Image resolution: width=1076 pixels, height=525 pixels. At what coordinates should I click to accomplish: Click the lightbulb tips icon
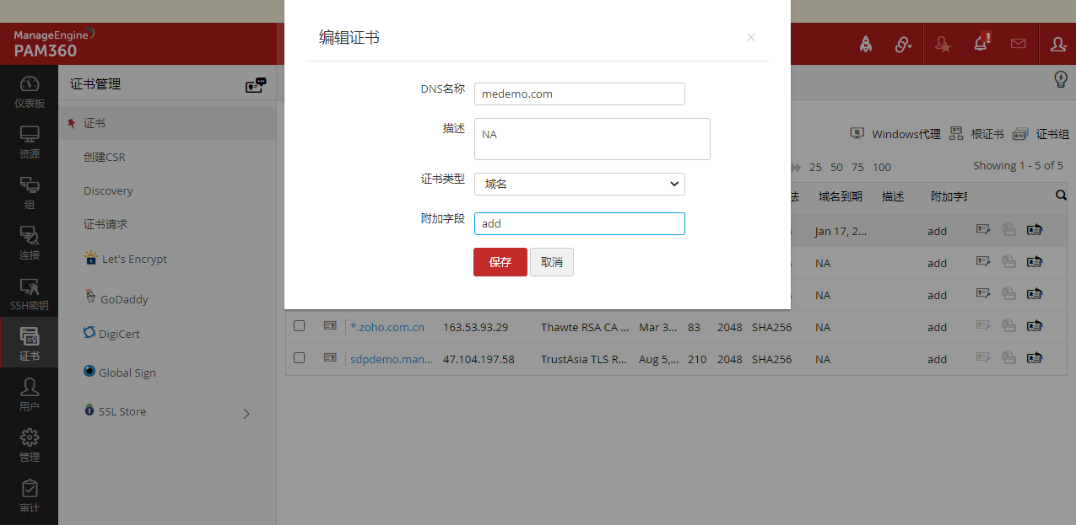1062,79
